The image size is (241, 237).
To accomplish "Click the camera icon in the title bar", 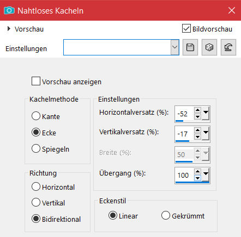I will pos(9,10).
